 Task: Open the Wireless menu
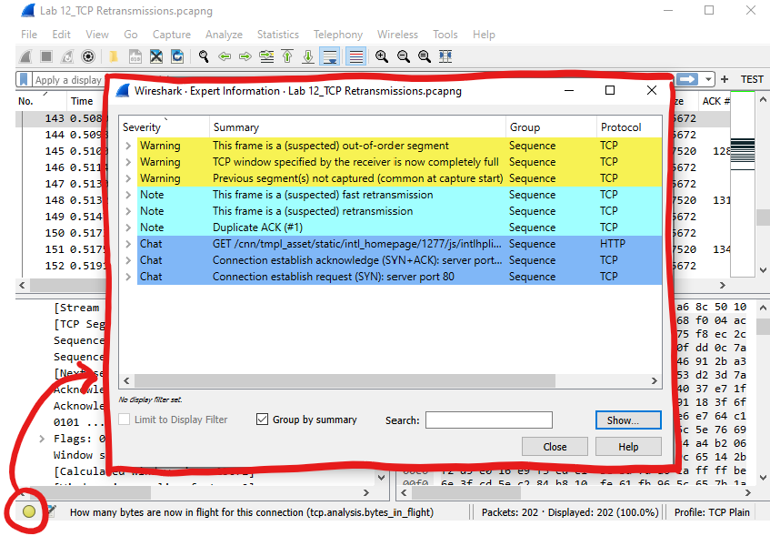pyautogui.click(x=397, y=35)
